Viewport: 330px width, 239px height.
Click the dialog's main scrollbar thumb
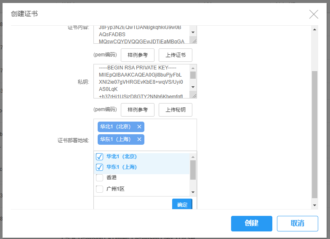(314, 135)
